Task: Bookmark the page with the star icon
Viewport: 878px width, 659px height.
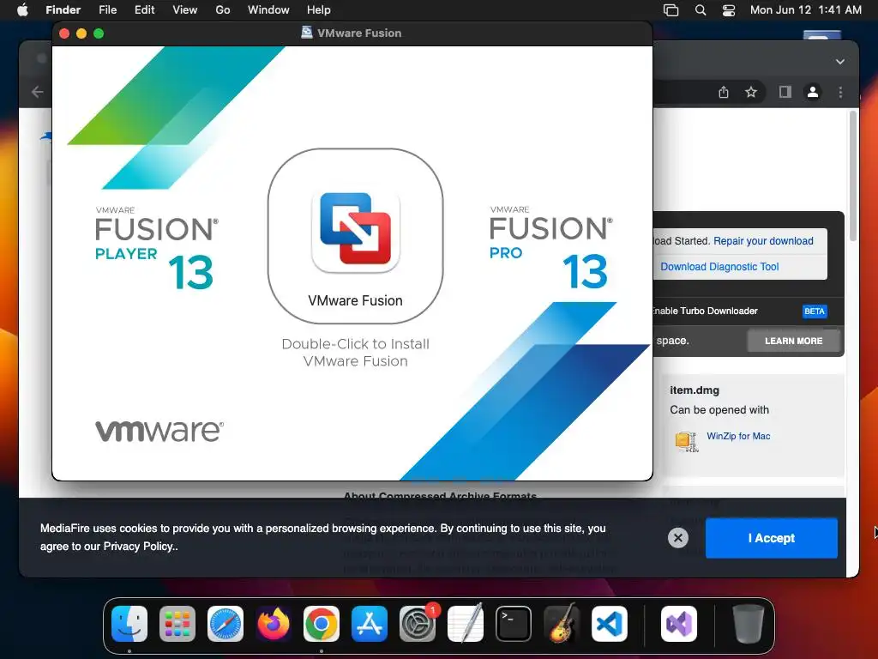Action: coord(751,92)
